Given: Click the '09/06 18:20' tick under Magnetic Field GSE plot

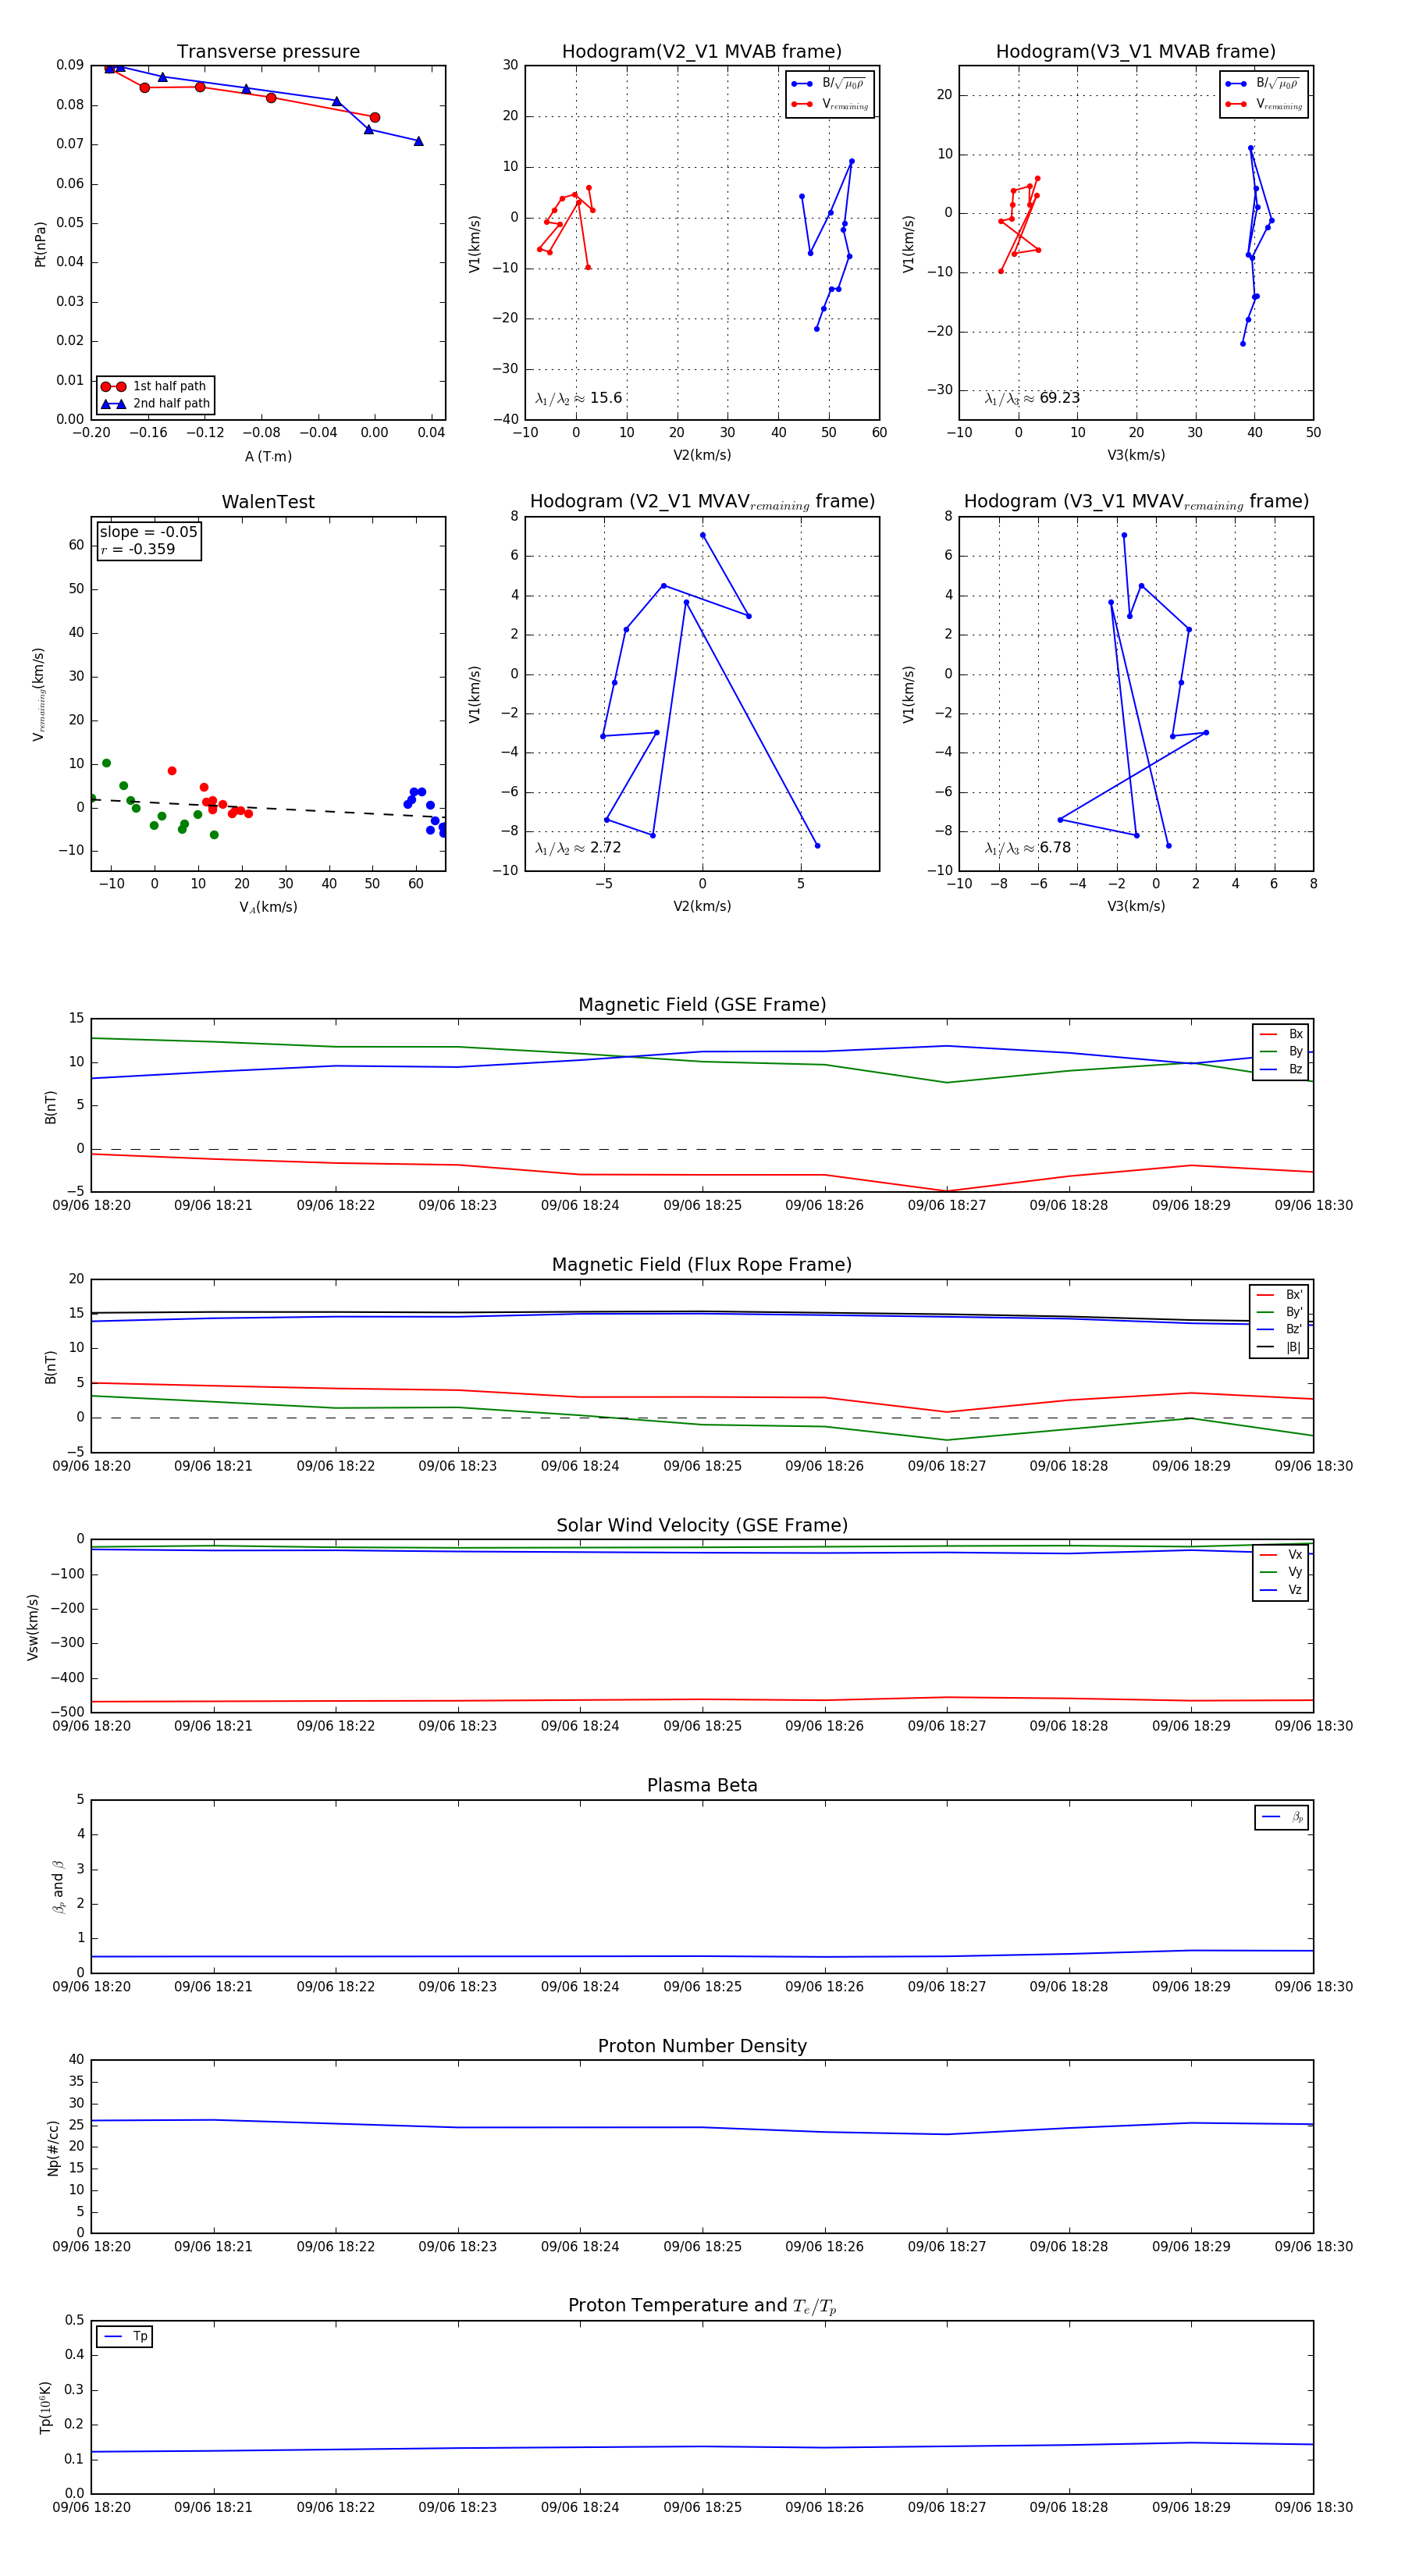Looking at the screenshot, I should pyautogui.click(x=91, y=1206).
